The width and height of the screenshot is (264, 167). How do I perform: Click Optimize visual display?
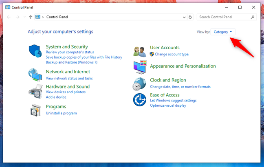point(168,105)
